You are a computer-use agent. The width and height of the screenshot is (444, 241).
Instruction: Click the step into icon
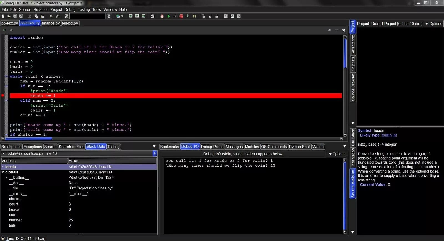pyautogui.click(x=203, y=16)
